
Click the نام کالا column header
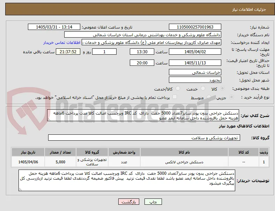pyautogui.click(x=184, y=152)
